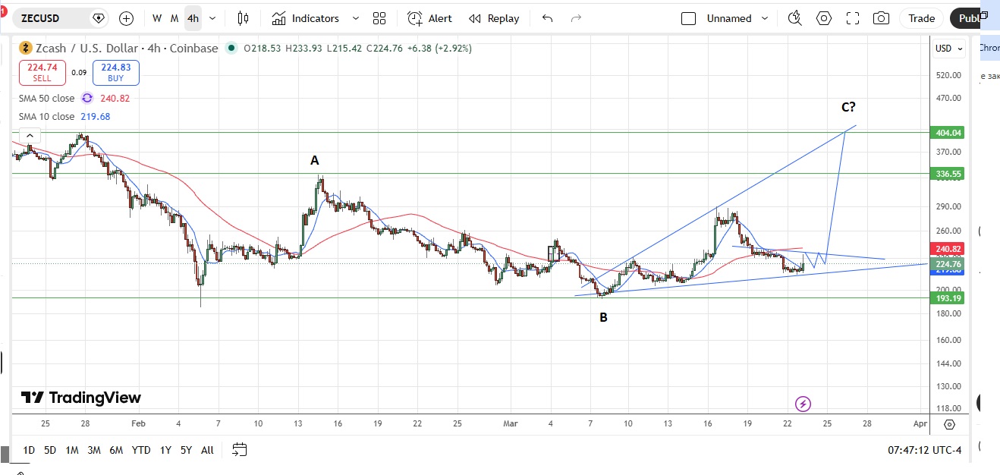
Task: Click the ZECUSD symbol search field
Action: pos(52,18)
